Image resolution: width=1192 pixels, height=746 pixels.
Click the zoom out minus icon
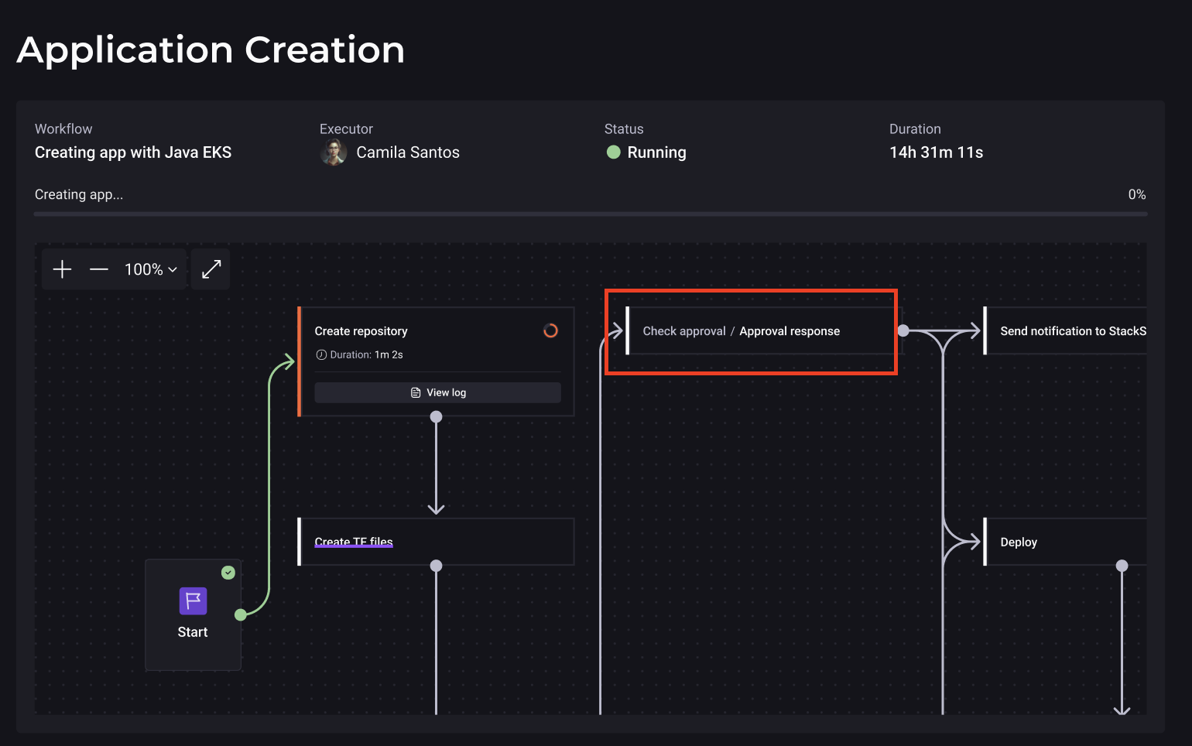[99, 269]
